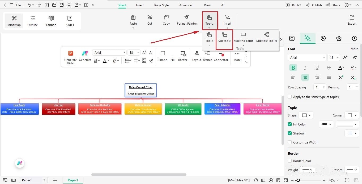Open Arial font dropdown in floating toolbar
This screenshot has height=184, width=362.
pos(109,52)
